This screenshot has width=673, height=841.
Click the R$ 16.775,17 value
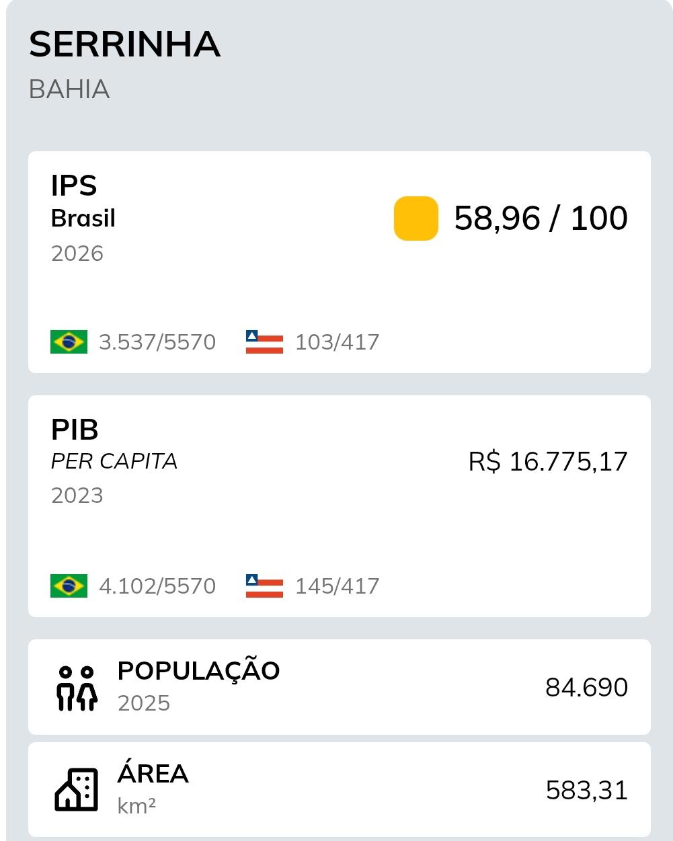point(548,462)
